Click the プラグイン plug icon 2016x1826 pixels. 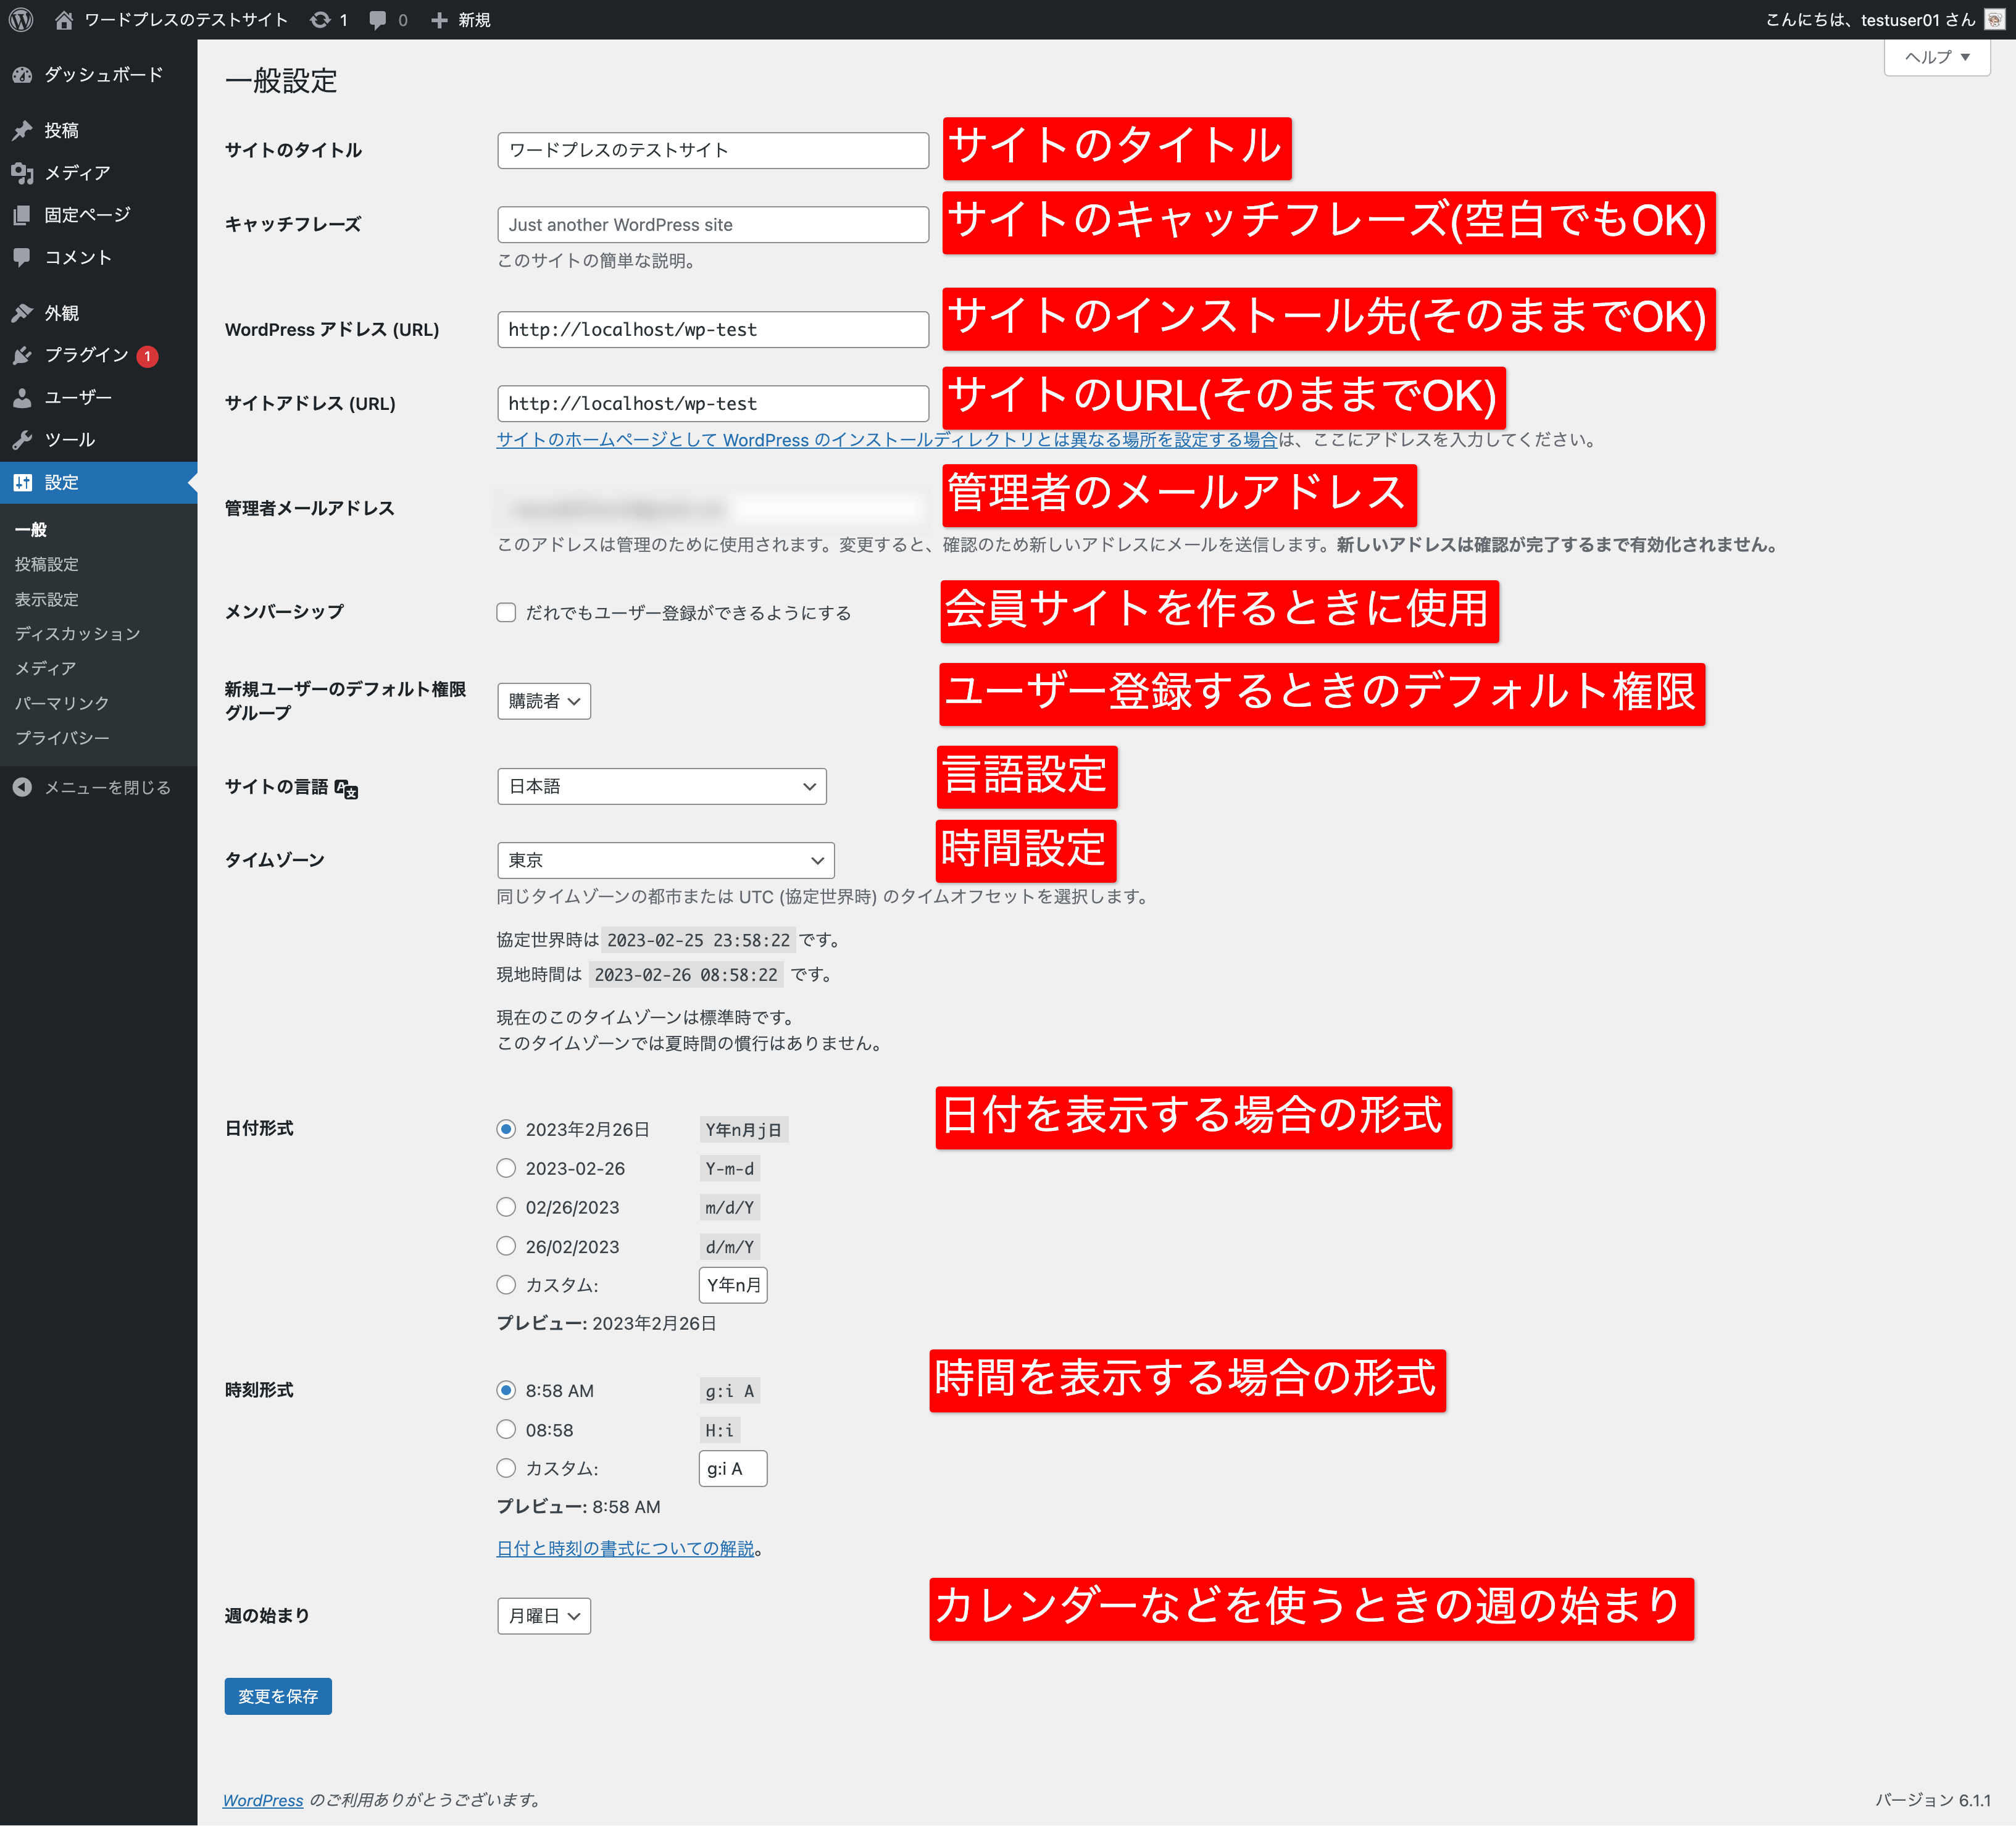tap(22, 355)
